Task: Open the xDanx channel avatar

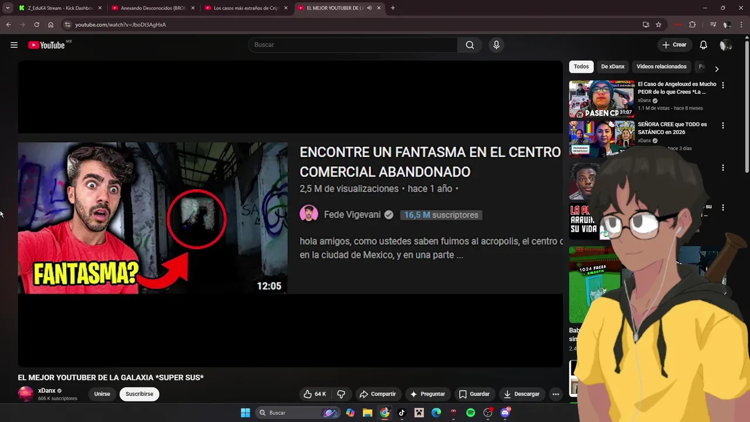Action: (x=26, y=394)
